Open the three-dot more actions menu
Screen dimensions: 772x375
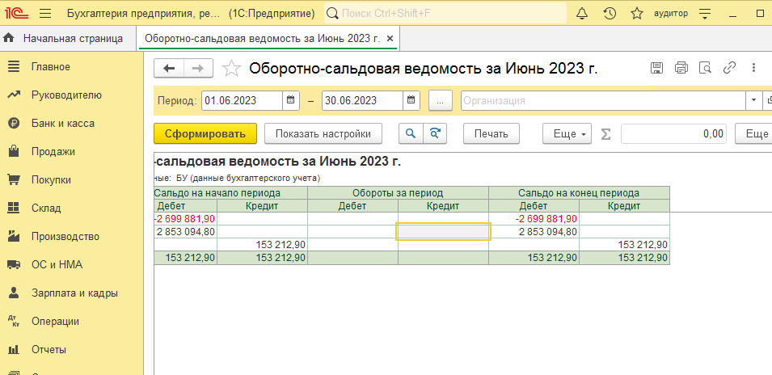click(753, 68)
